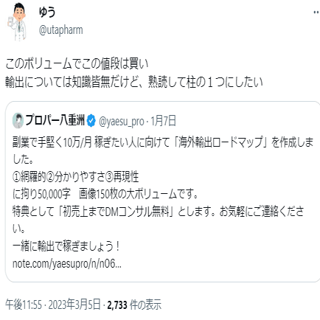Open the @yaesu_pro handle
Image resolution: width=320 pixels, height=320 pixels.
click(121, 121)
